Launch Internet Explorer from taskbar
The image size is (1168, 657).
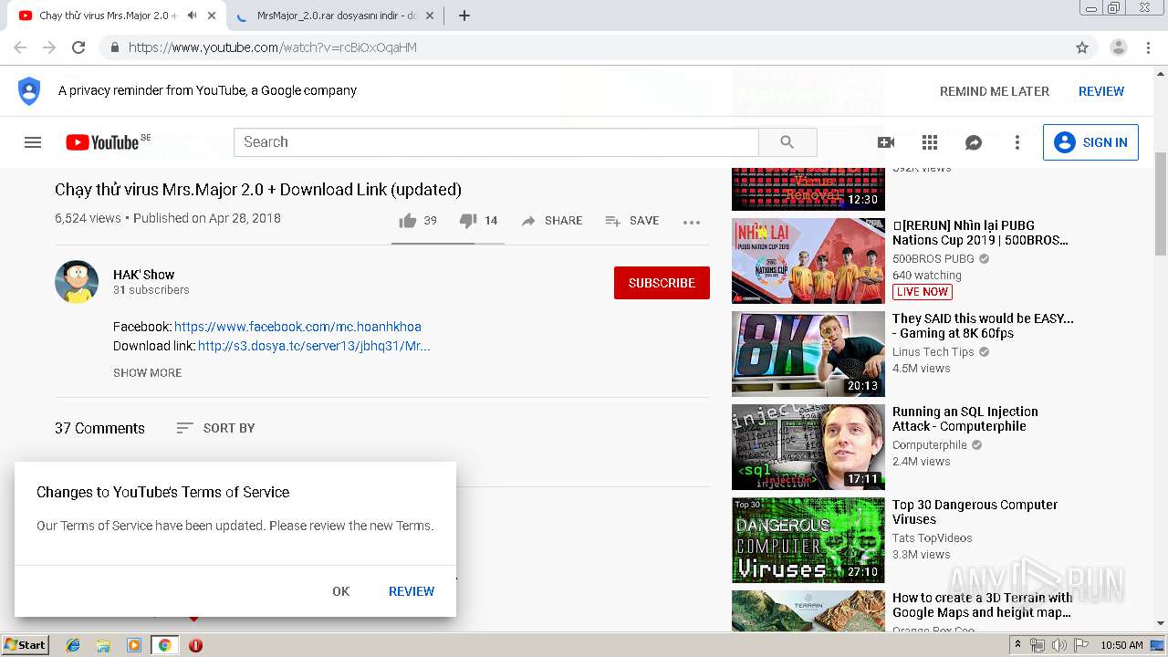[73, 645]
